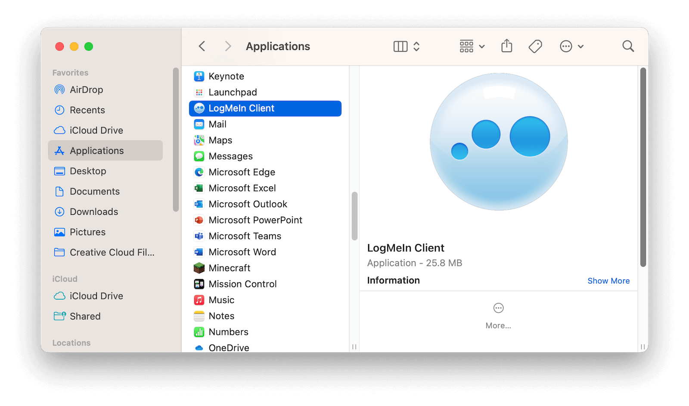Open Documents in the sidebar
This screenshot has width=689, height=406.
[x=106, y=191]
